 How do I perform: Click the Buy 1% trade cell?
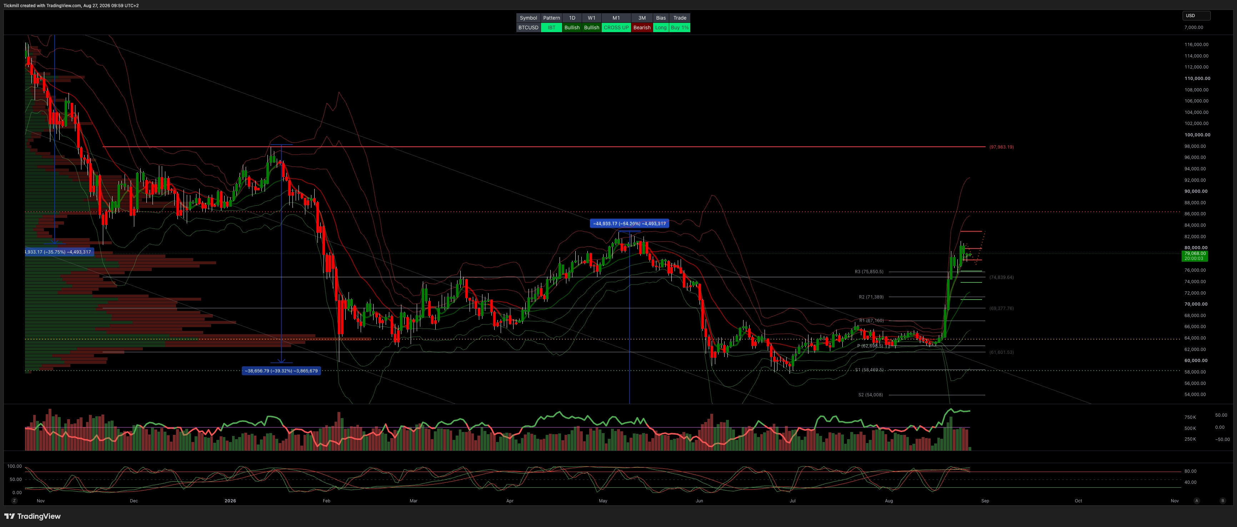(x=680, y=27)
